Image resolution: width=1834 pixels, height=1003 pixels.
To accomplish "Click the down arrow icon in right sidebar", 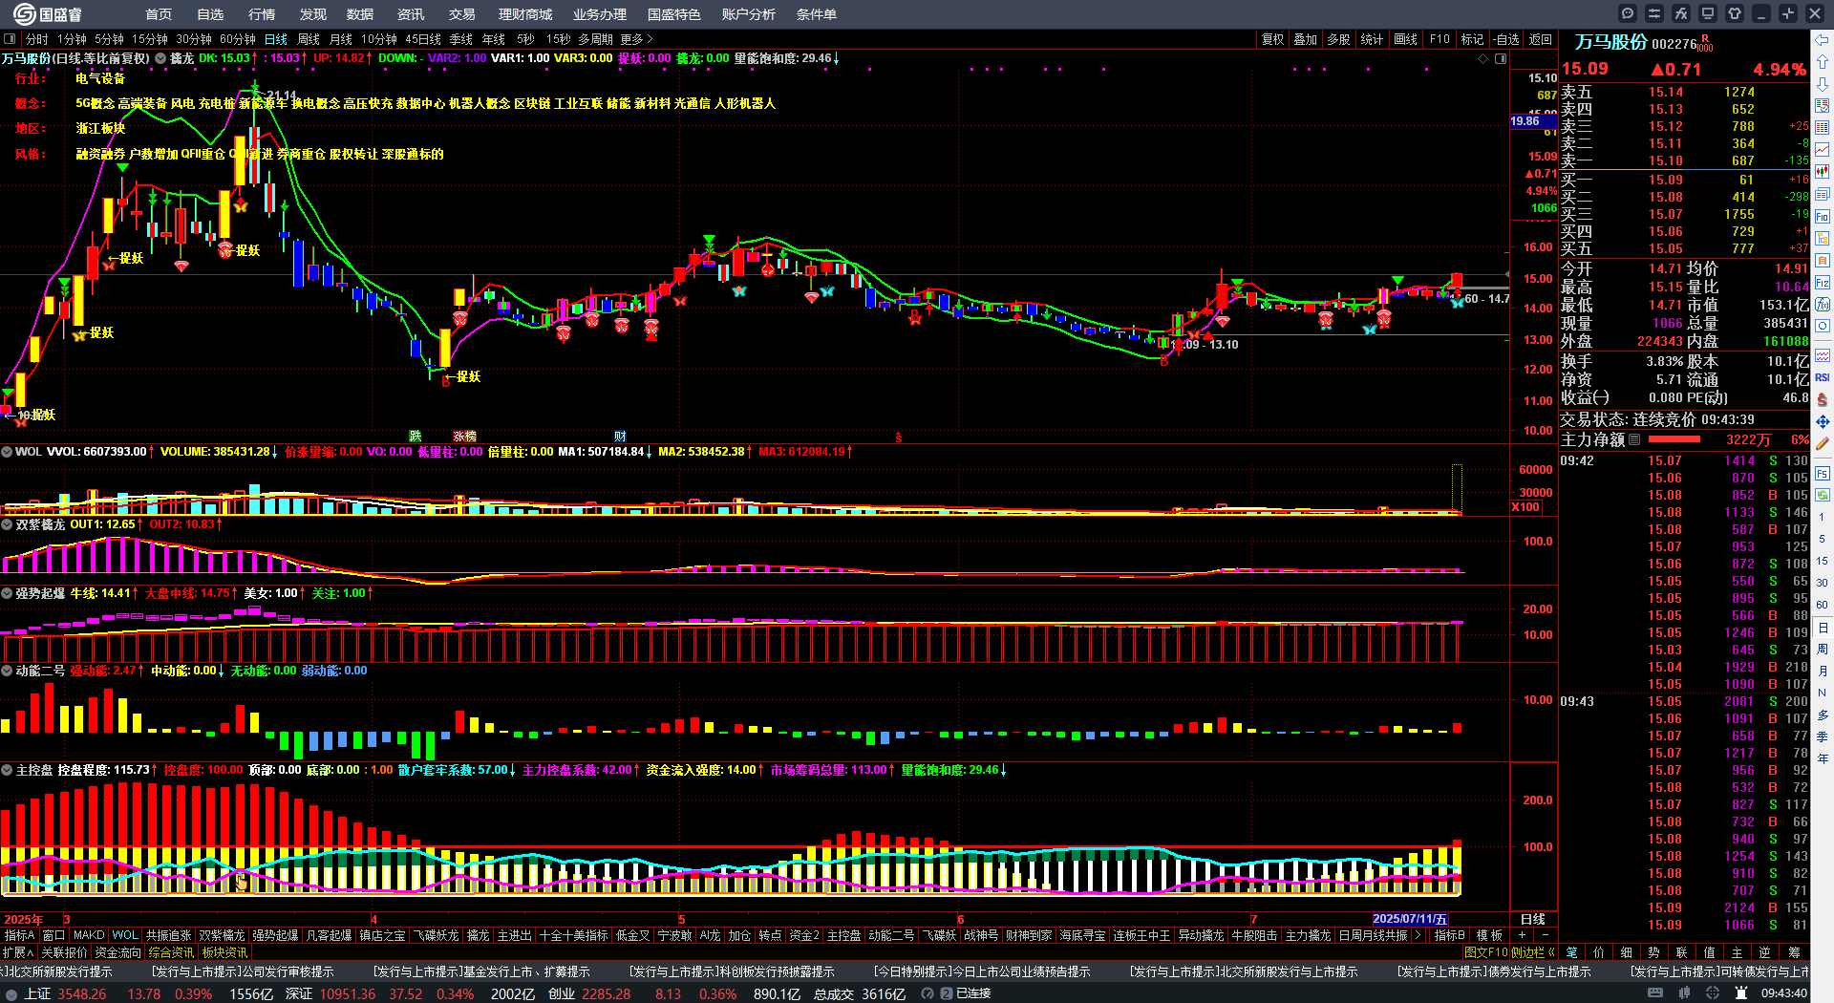I will pyautogui.click(x=1823, y=84).
